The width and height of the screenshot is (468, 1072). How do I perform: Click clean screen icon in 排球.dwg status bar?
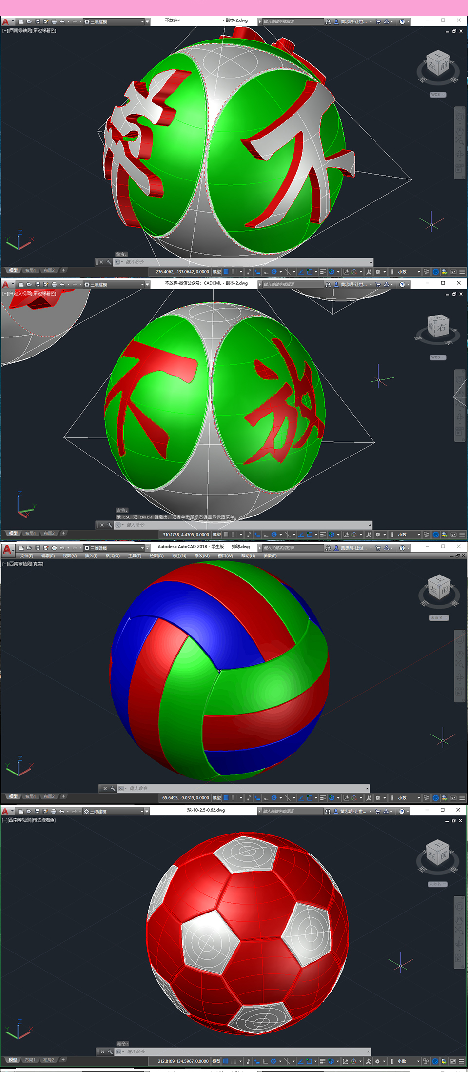[x=453, y=798]
